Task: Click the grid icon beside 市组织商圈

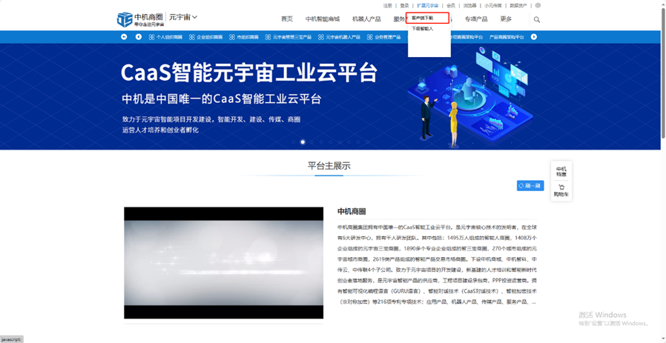Action: pos(232,37)
